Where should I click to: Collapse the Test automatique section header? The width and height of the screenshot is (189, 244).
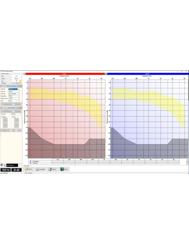[x=11, y=86]
